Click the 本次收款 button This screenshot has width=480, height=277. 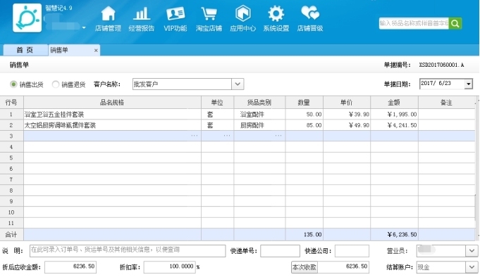point(304,267)
